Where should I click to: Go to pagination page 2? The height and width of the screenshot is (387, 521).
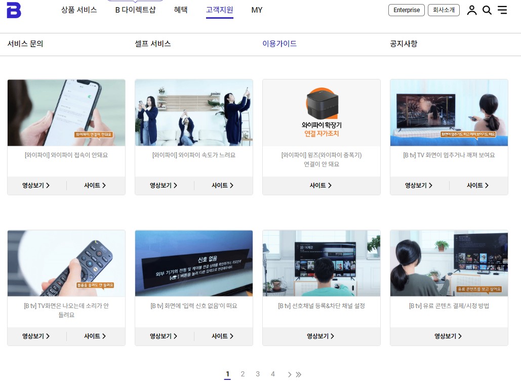point(243,374)
